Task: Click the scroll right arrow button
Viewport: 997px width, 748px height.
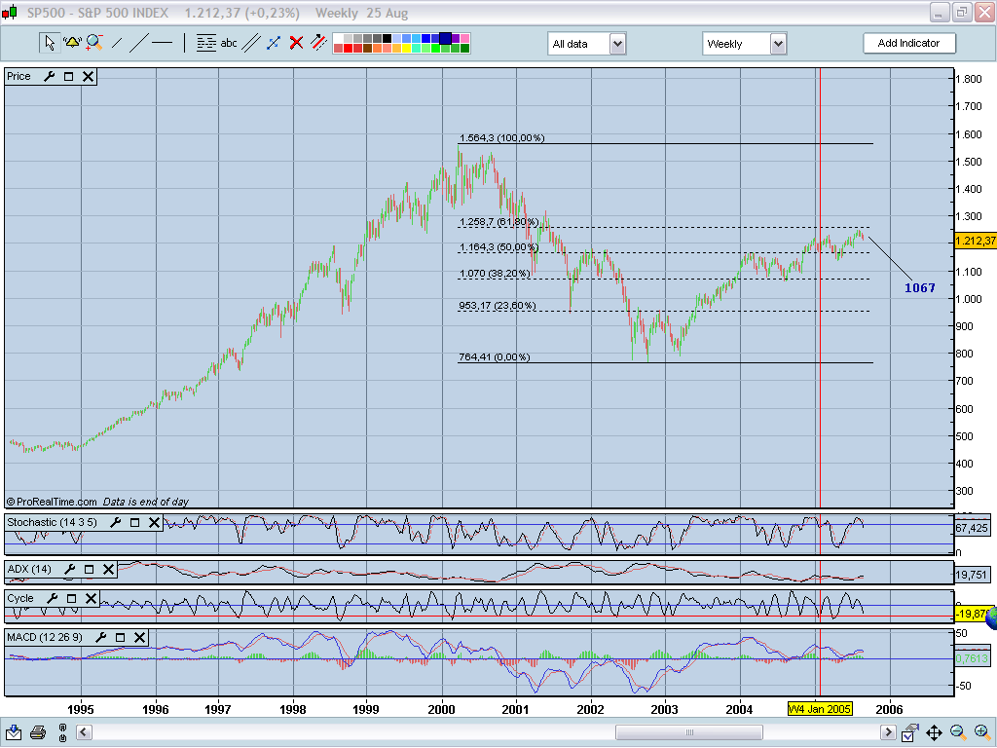Action: click(x=888, y=732)
